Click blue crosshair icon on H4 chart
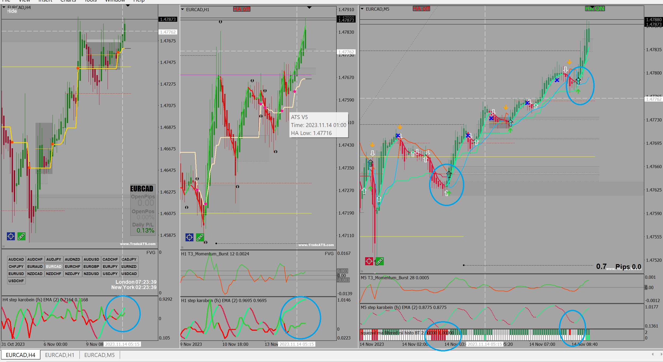663x362 pixels. pyautogui.click(x=11, y=236)
